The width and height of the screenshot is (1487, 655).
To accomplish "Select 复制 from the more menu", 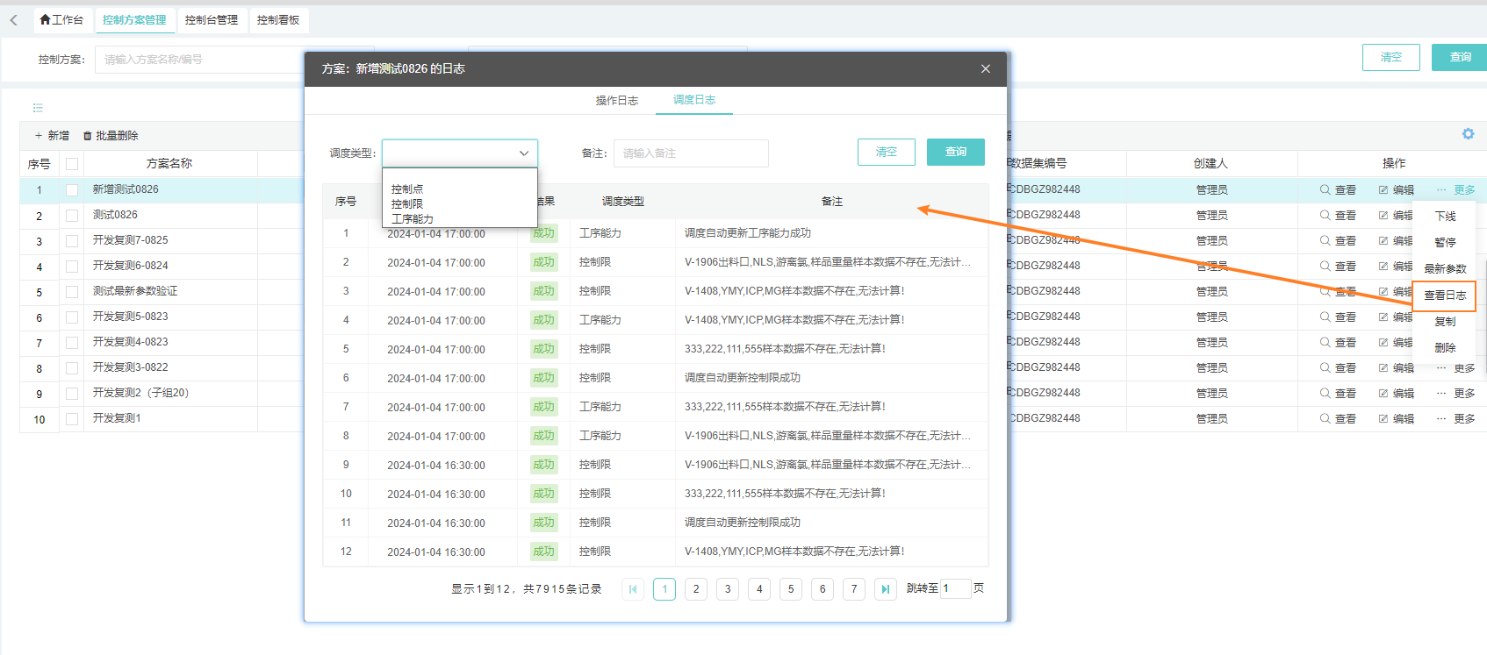I will tap(1445, 322).
